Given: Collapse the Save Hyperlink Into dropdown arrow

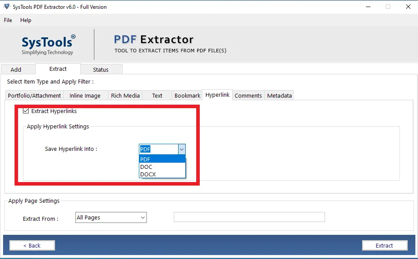Looking at the screenshot, I should click(182, 149).
